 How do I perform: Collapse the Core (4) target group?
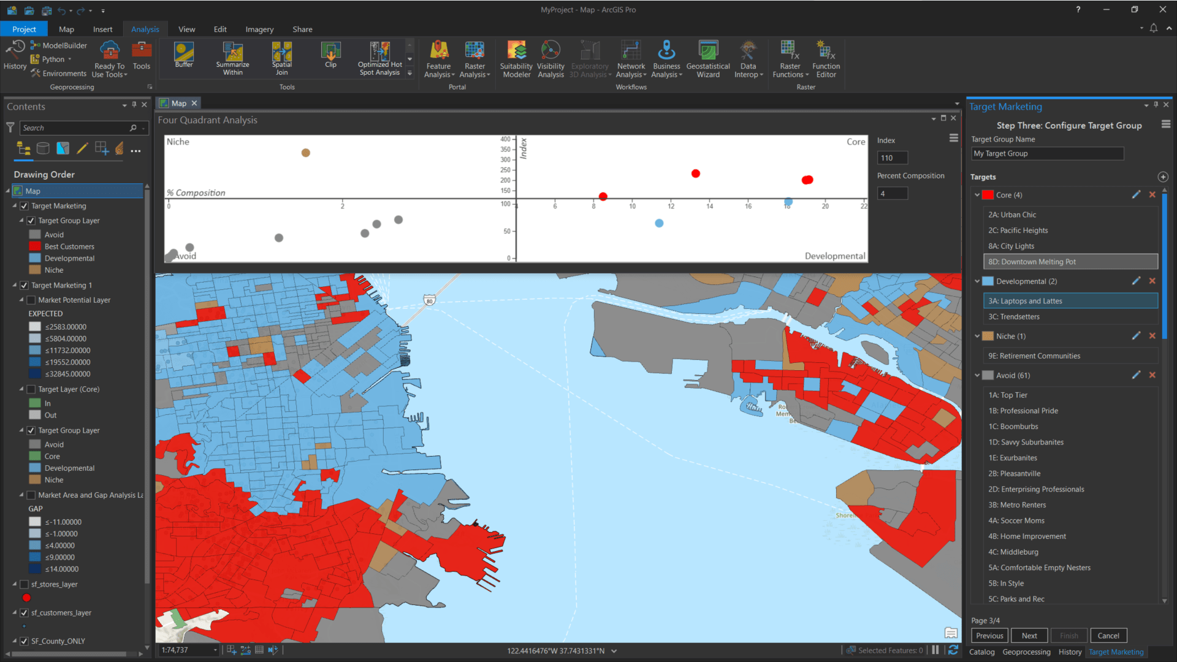[977, 195]
